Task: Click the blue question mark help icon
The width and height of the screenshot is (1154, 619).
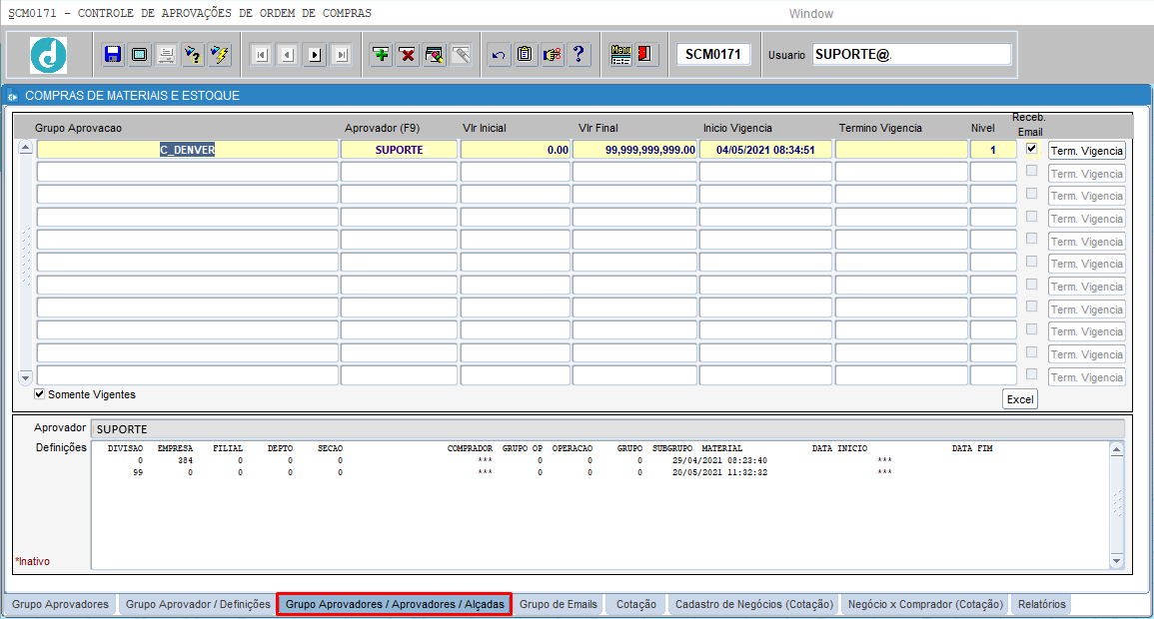Action: click(x=578, y=54)
